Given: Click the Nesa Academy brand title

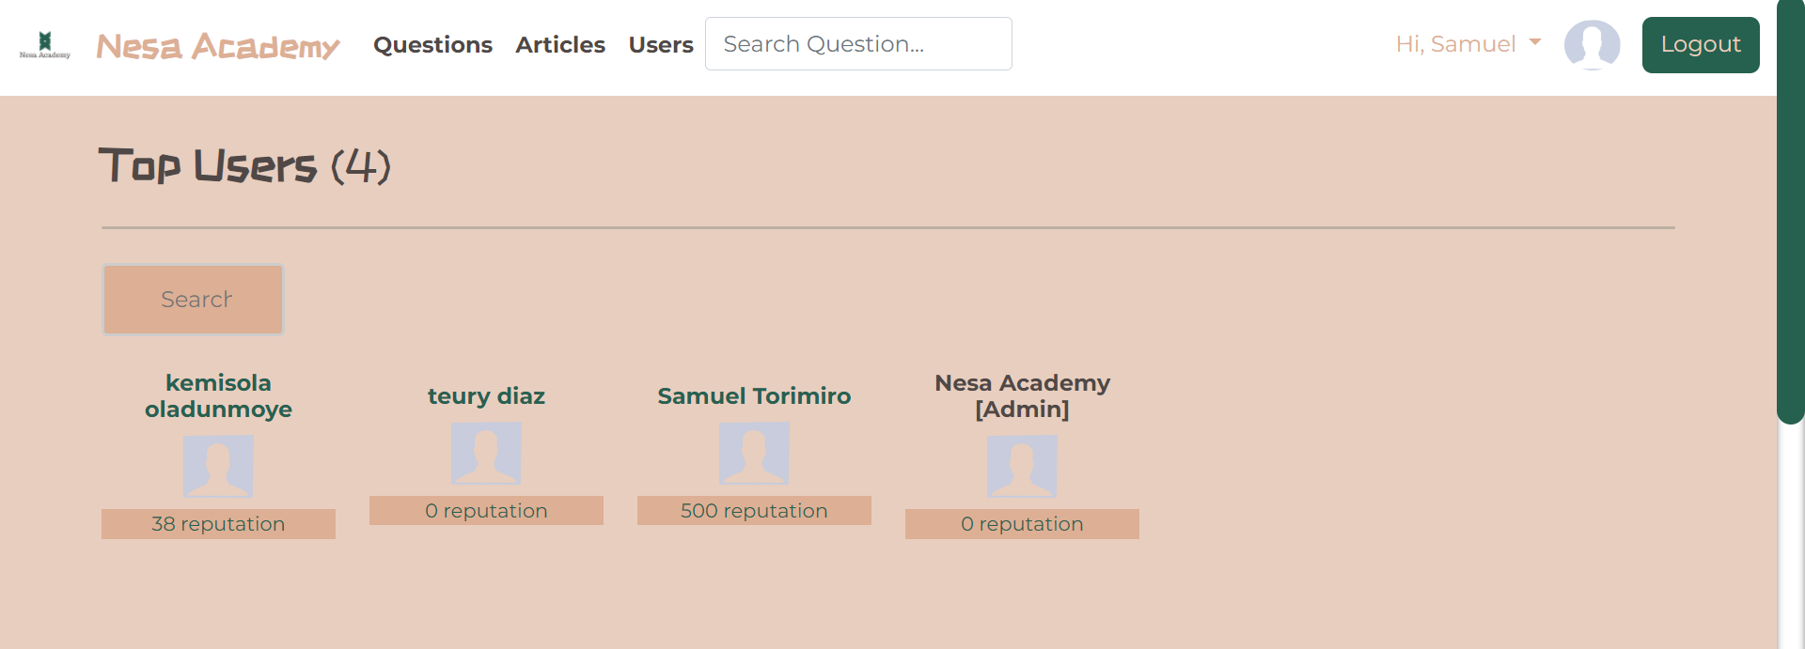Looking at the screenshot, I should (x=218, y=45).
